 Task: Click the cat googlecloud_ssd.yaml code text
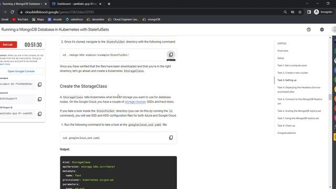point(81,138)
